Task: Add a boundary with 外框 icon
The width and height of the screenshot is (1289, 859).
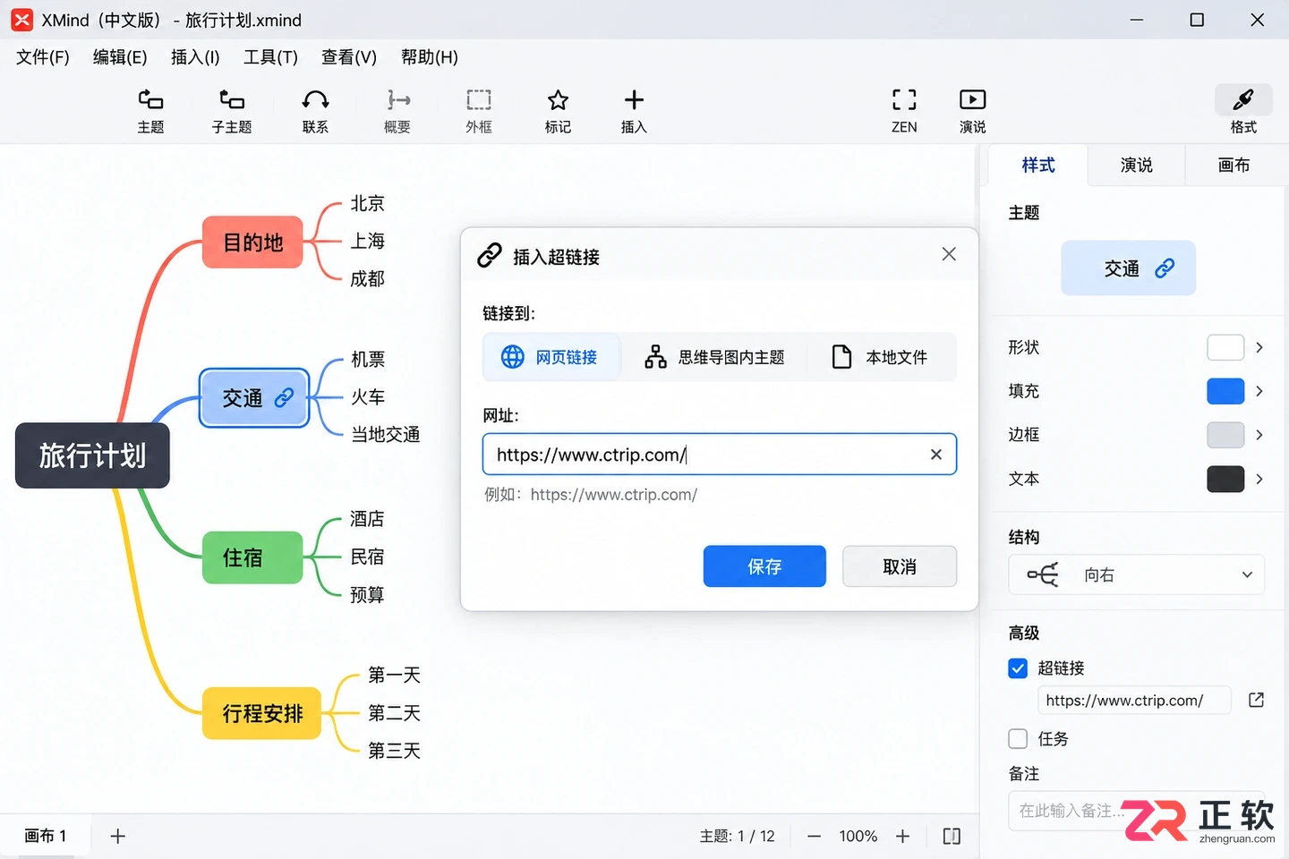Action: pyautogui.click(x=479, y=111)
